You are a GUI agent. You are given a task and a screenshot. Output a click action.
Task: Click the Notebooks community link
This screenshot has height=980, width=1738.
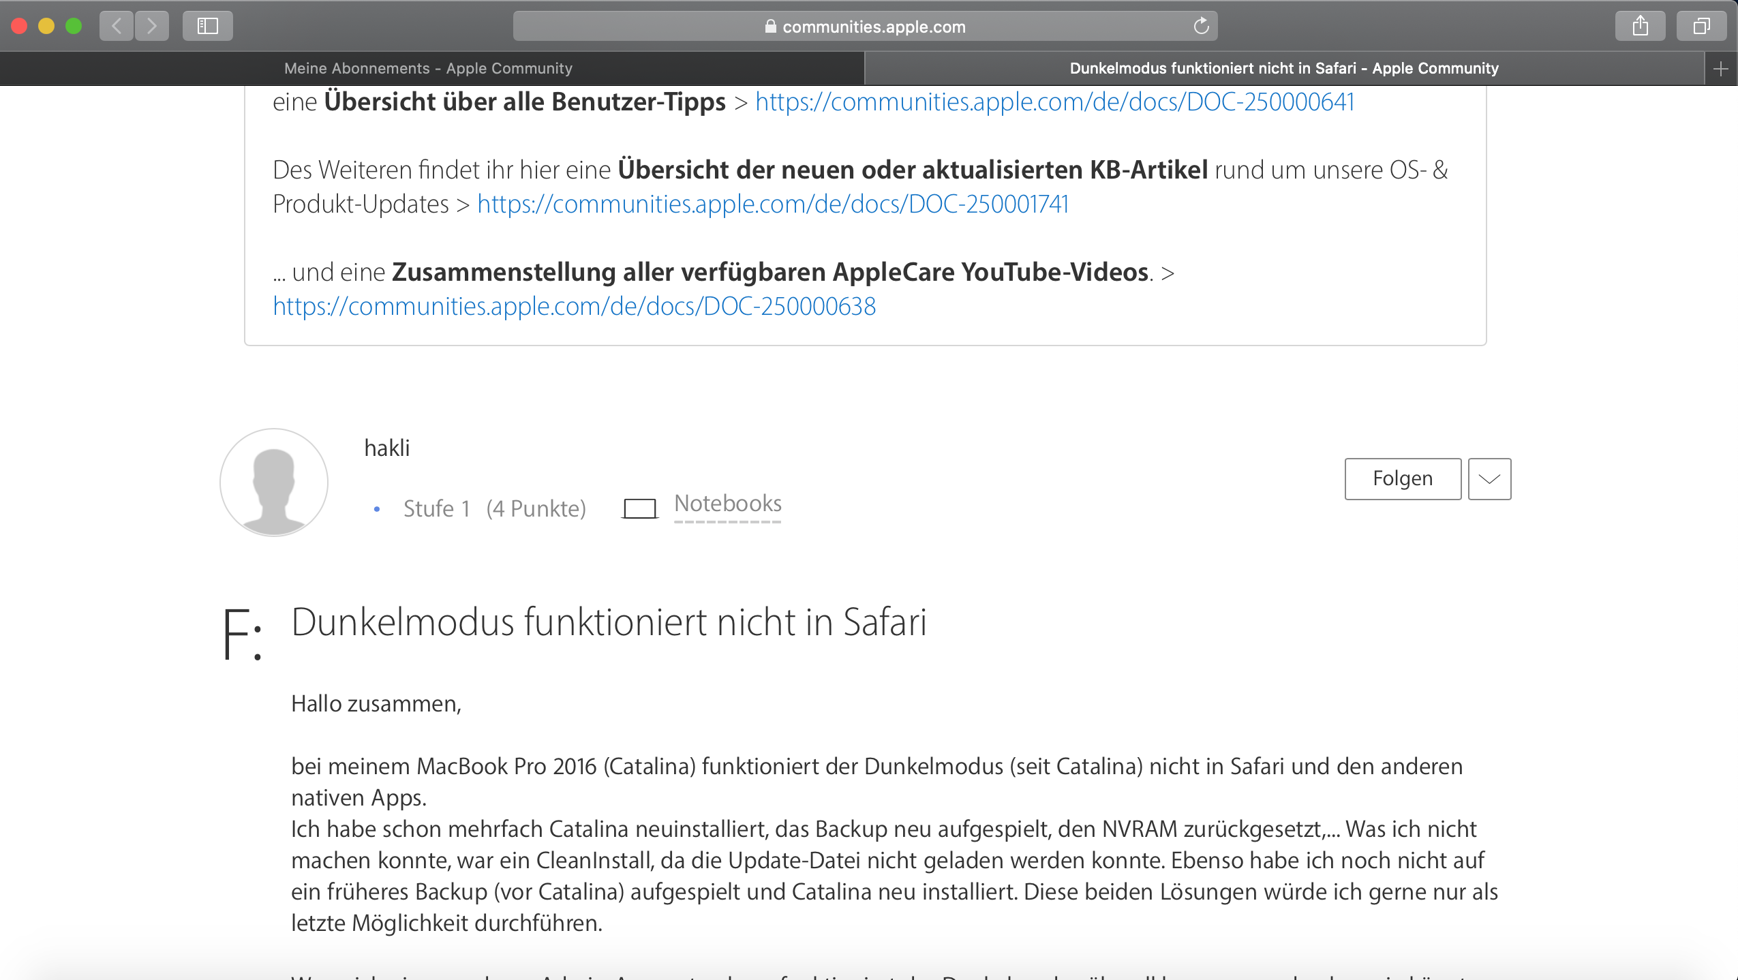click(727, 504)
